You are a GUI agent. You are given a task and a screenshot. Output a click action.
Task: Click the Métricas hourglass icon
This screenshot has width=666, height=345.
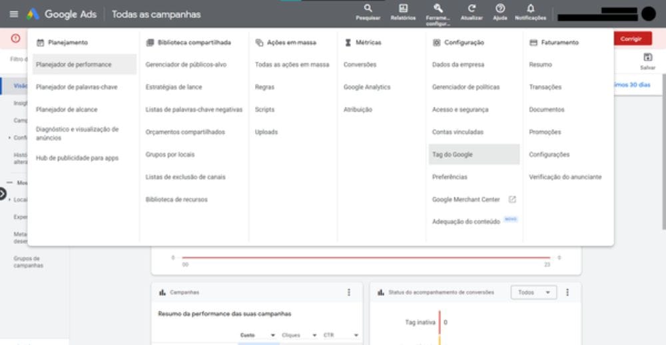[348, 43]
